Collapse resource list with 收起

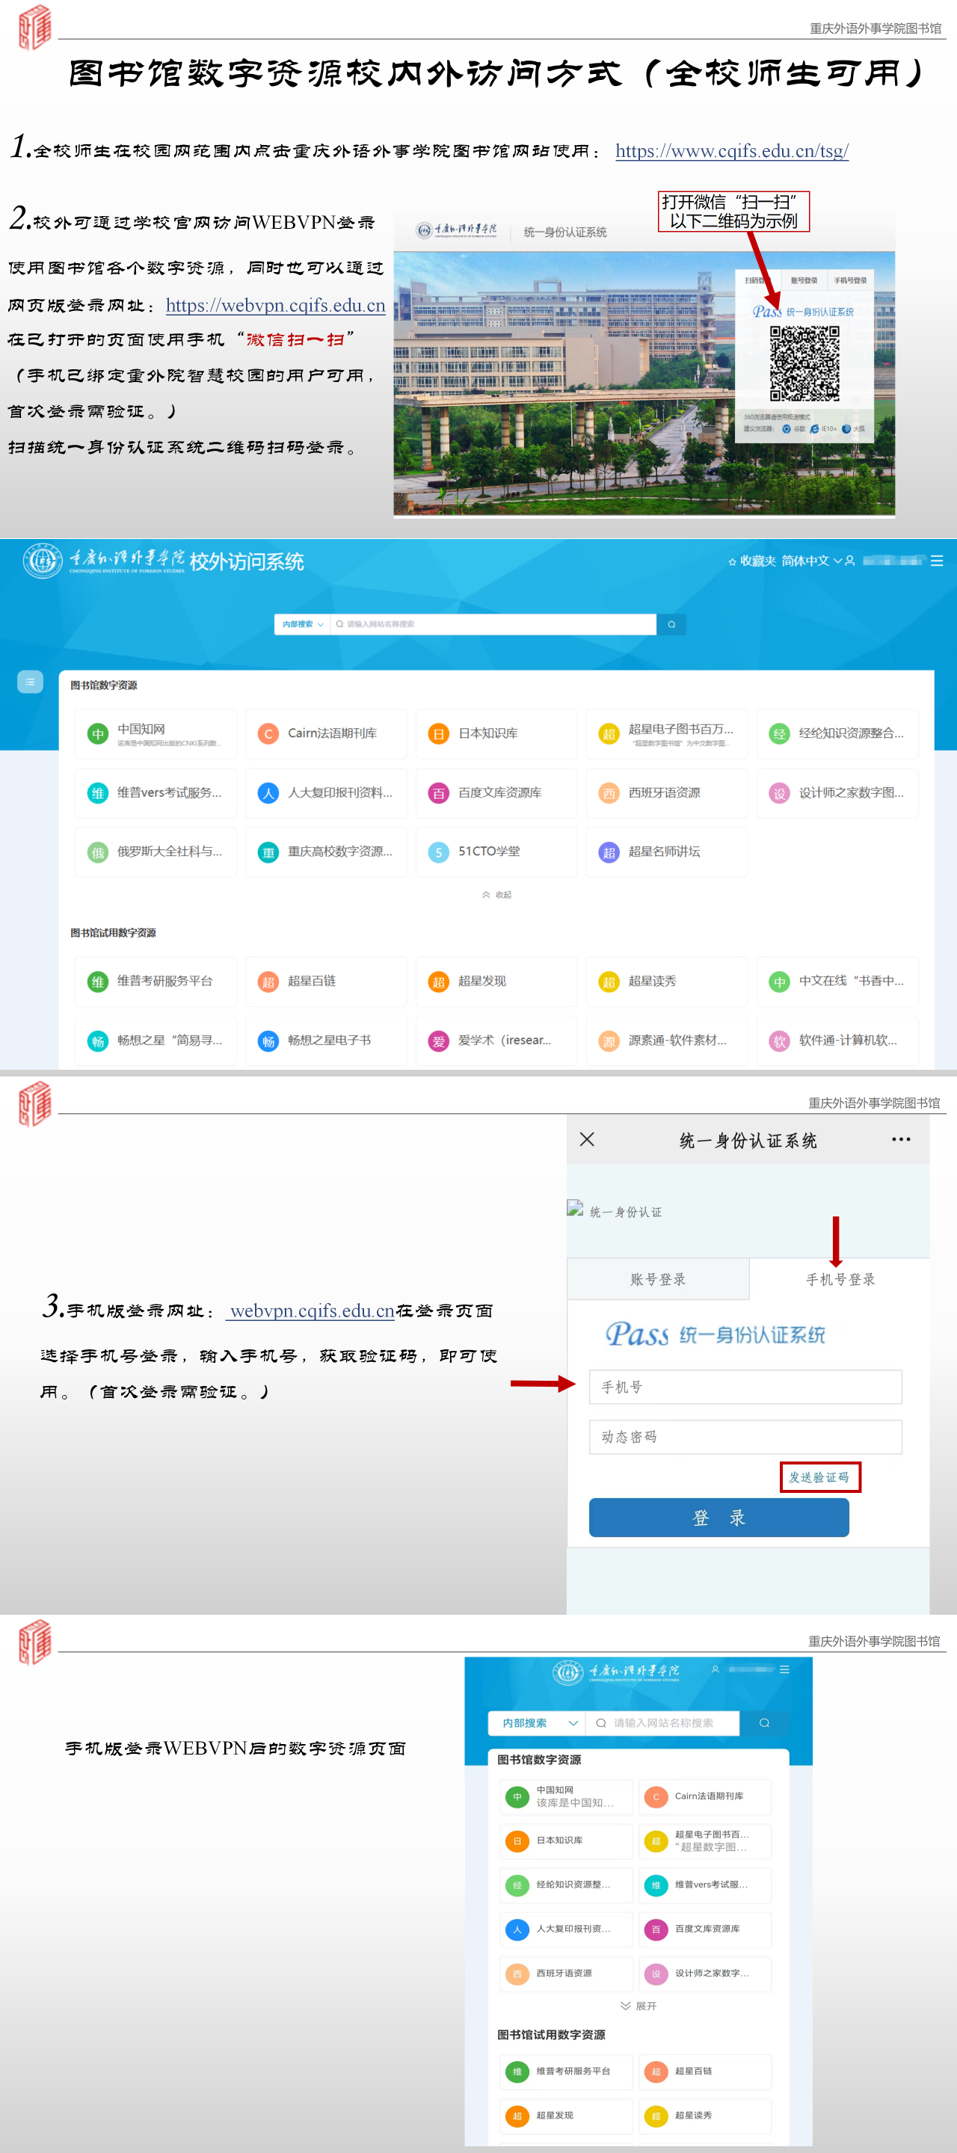tap(496, 895)
